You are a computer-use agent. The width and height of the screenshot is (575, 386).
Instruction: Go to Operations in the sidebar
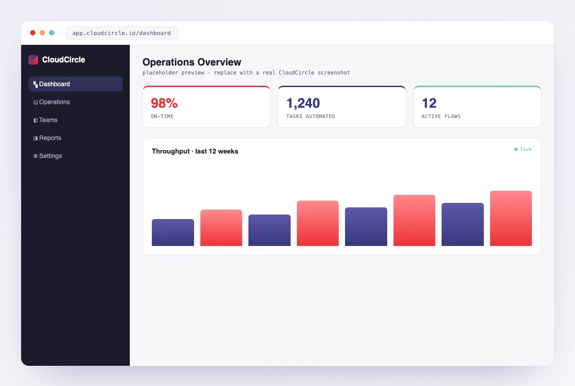click(75, 102)
